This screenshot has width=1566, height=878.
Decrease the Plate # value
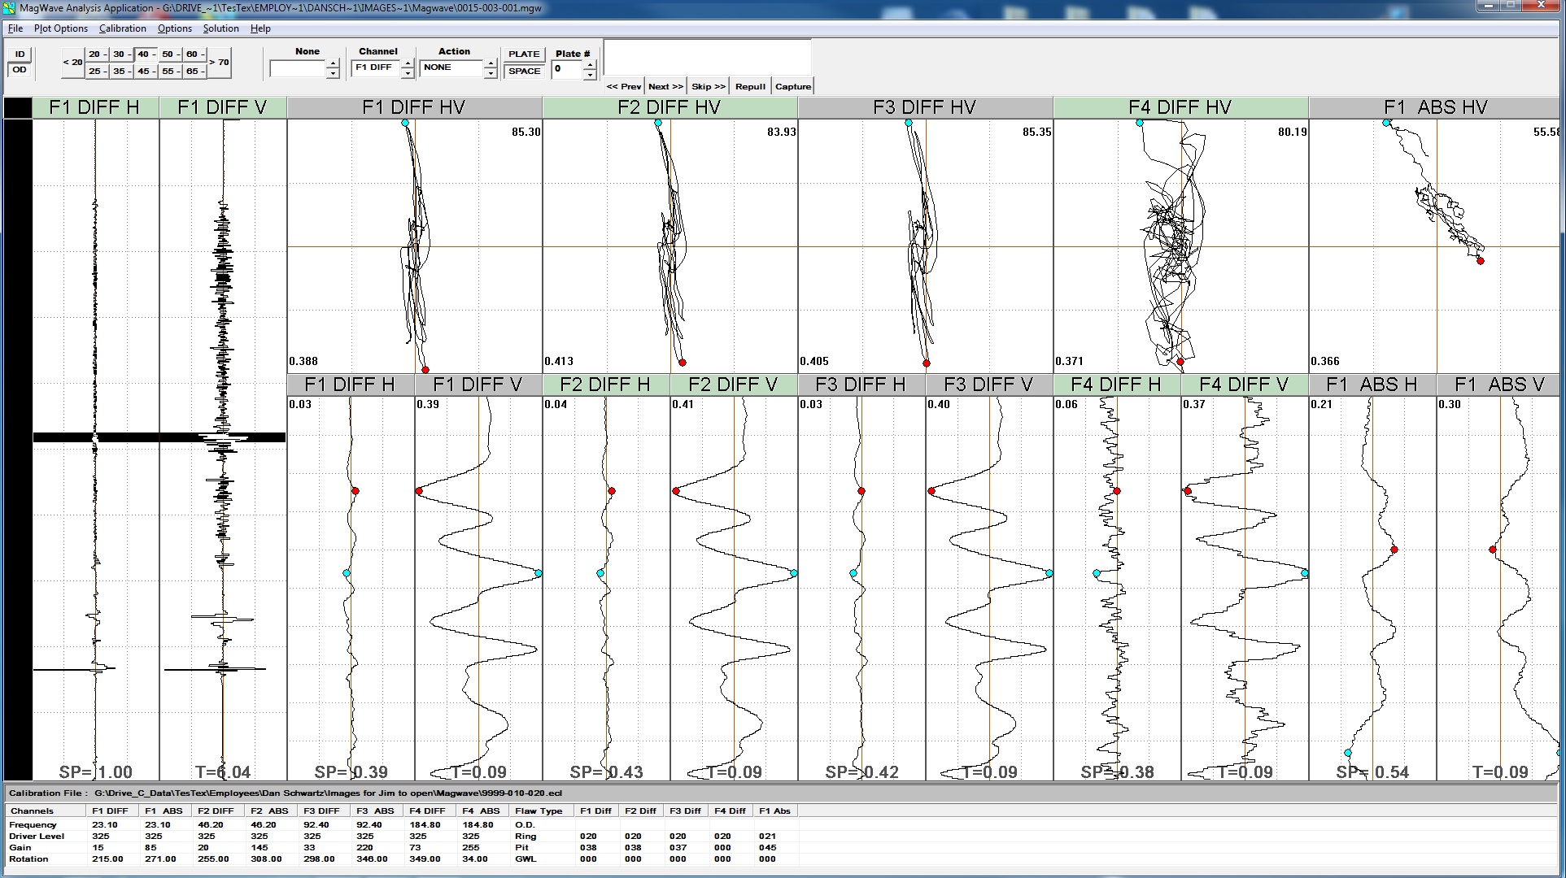click(x=590, y=74)
